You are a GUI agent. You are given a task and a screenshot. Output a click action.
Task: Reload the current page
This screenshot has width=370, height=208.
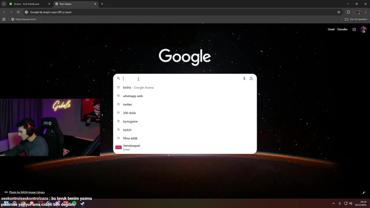(x=18, y=12)
